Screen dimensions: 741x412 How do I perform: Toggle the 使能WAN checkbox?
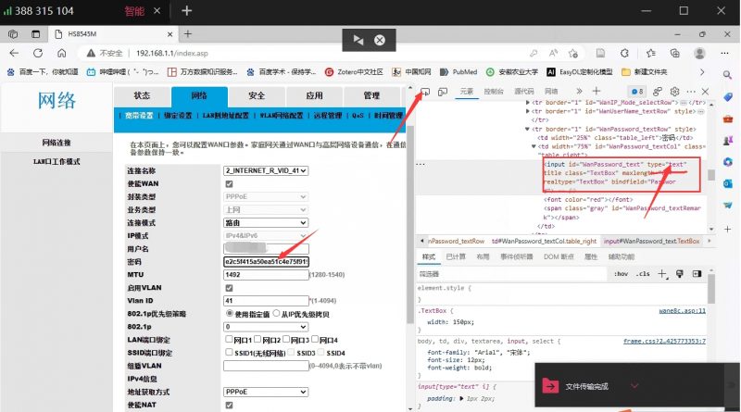(229, 184)
